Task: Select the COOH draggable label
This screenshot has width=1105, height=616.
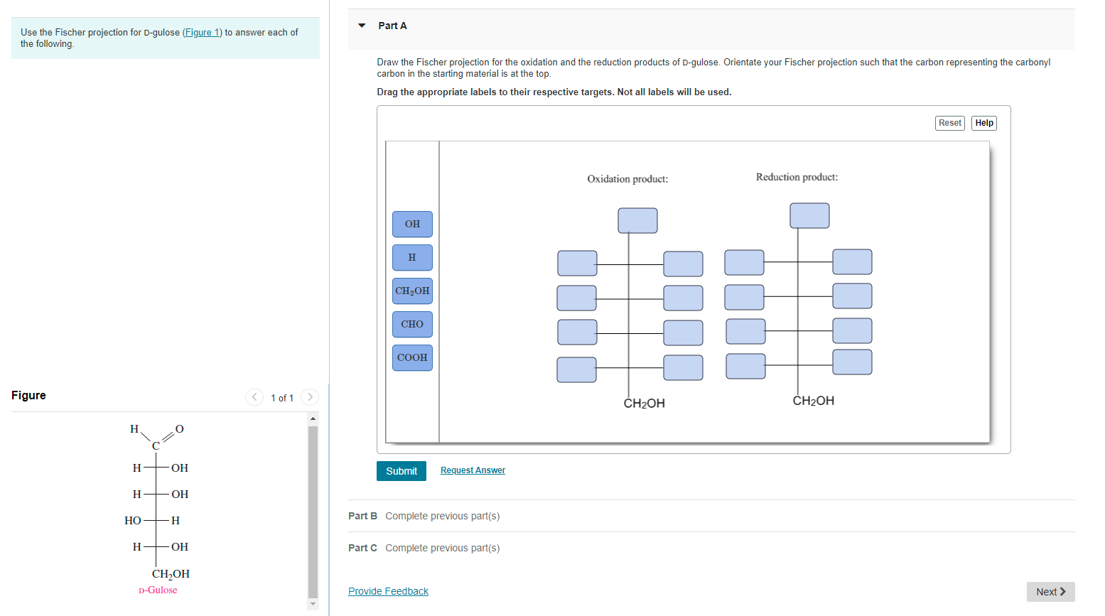Action: [412, 357]
